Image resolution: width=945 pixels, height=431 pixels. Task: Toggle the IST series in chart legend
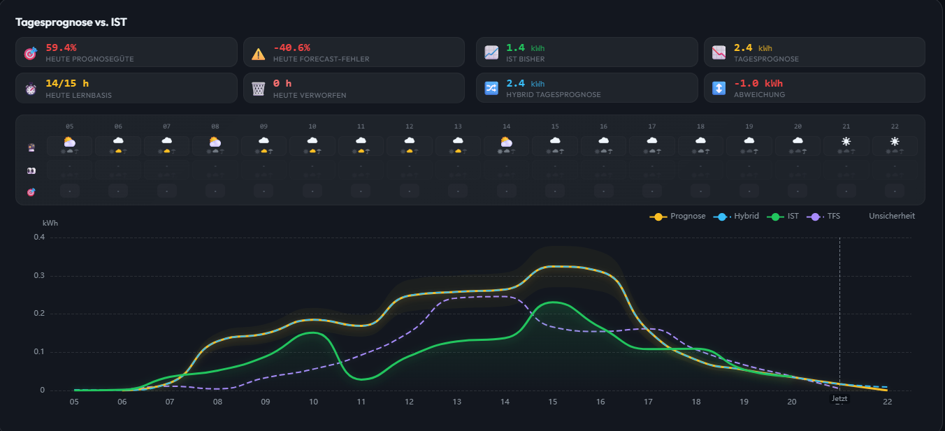pos(782,217)
